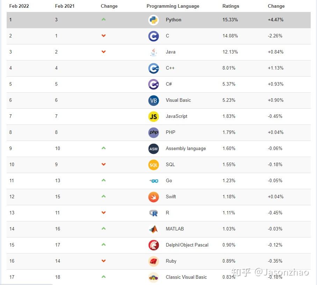Click the Go language logo icon
Screen dimensions: 317x285
(153, 181)
